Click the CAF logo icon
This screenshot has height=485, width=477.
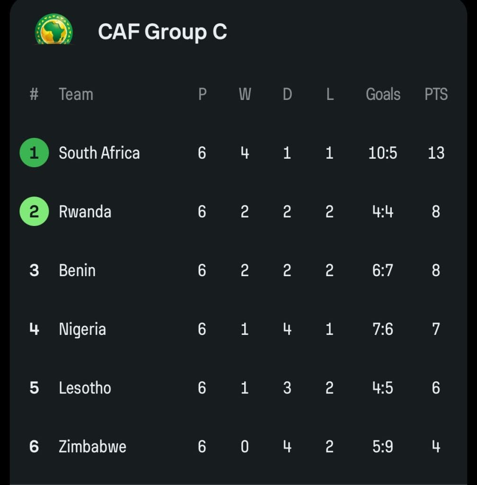pos(54,29)
